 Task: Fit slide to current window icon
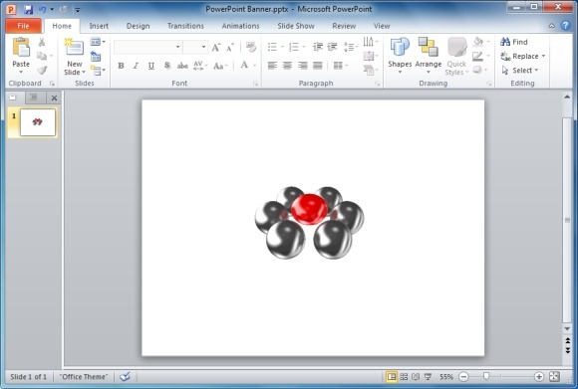tap(554, 376)
